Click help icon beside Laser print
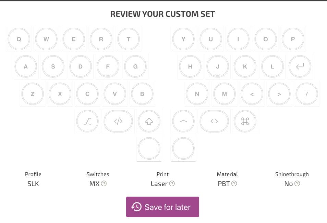Screen dimensions: 327x223 click(172, 184)
